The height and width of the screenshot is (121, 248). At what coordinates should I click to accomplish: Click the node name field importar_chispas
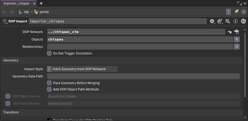118,21
